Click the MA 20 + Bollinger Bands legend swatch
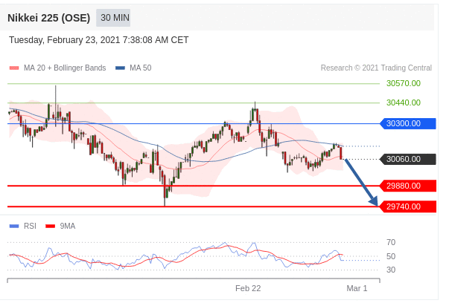The image size is (452, 306). [14, 68]
